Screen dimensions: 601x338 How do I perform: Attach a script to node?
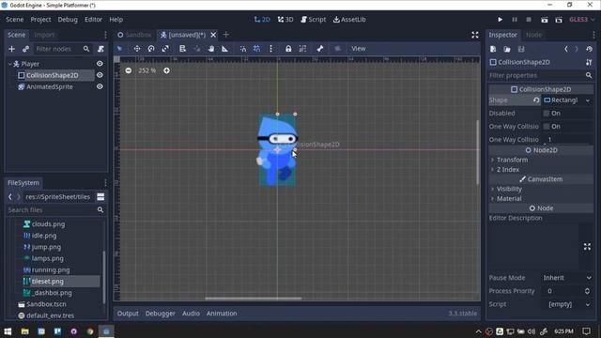point(100,49)
